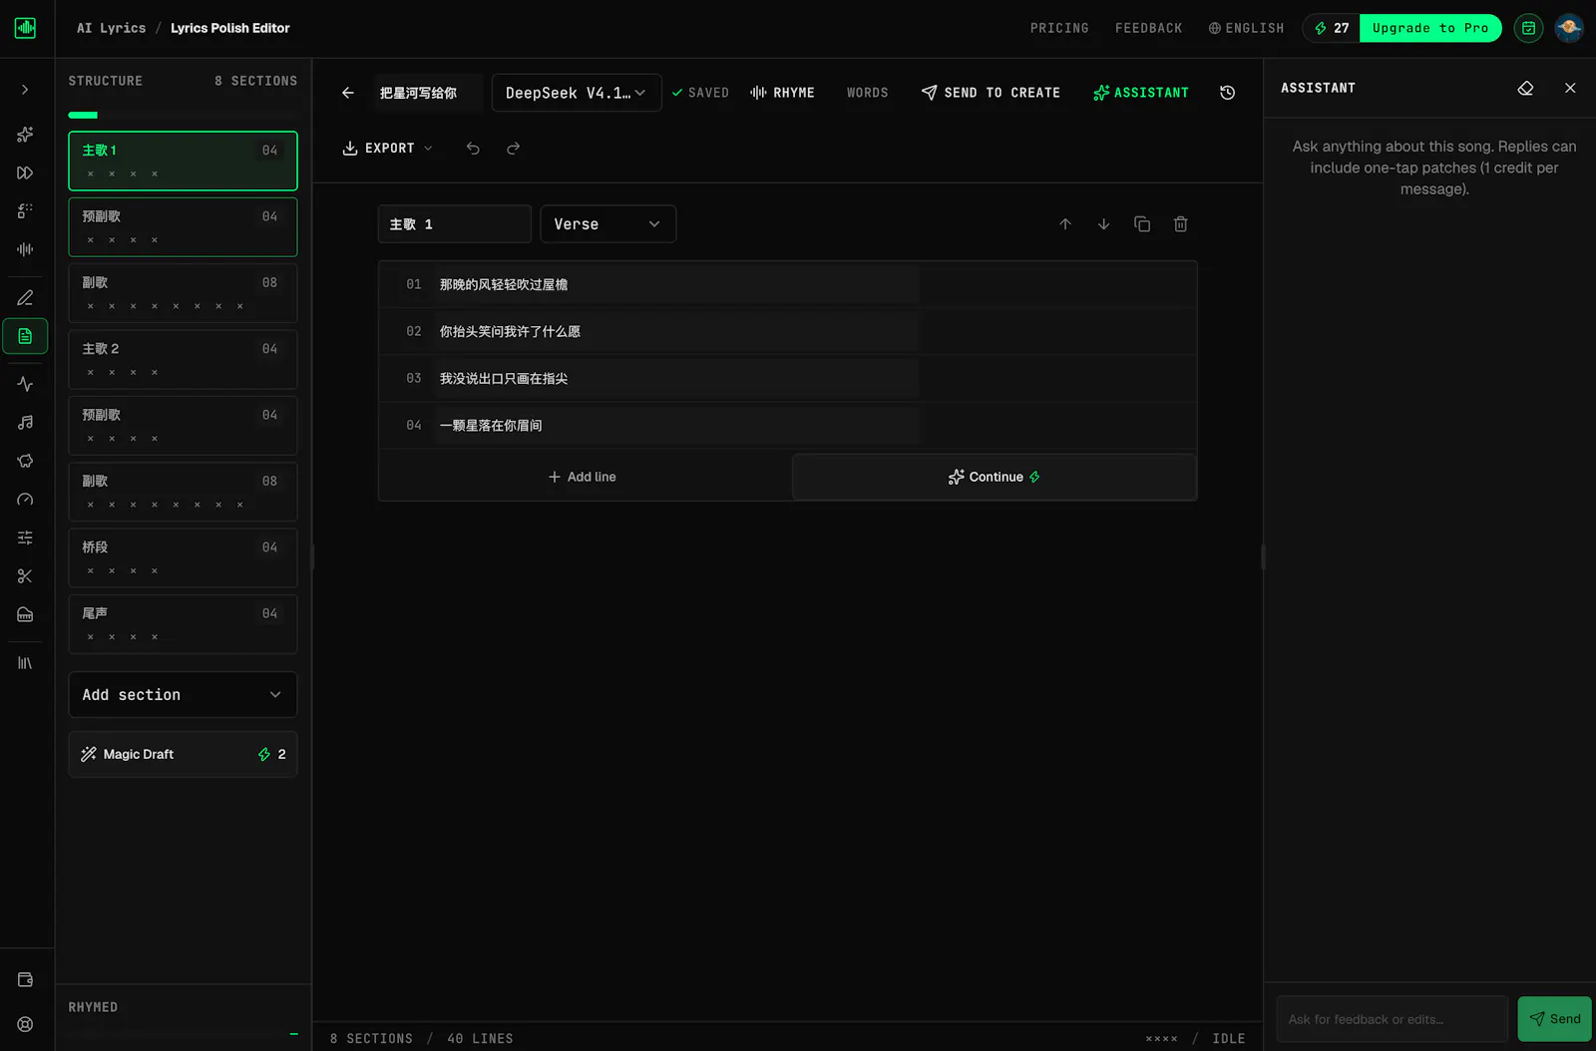Open the Verse section type dropdown

coord(607,224)
